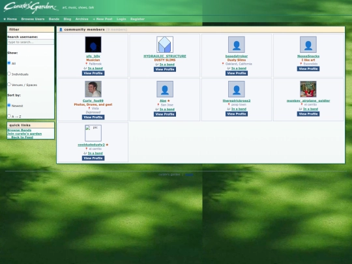Open Browse Bands quick link
Image resolution: width=352 pixels, height=264 pixels.
[20, 130]
